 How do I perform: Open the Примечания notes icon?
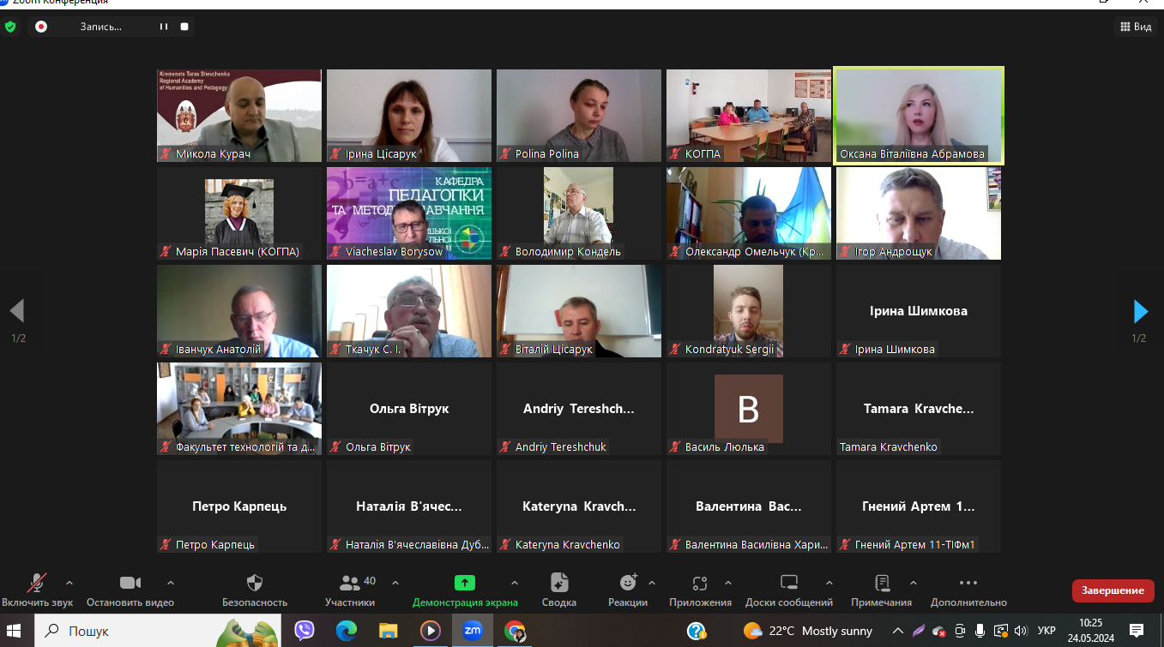pyautogui.click(x=881, y=584)
